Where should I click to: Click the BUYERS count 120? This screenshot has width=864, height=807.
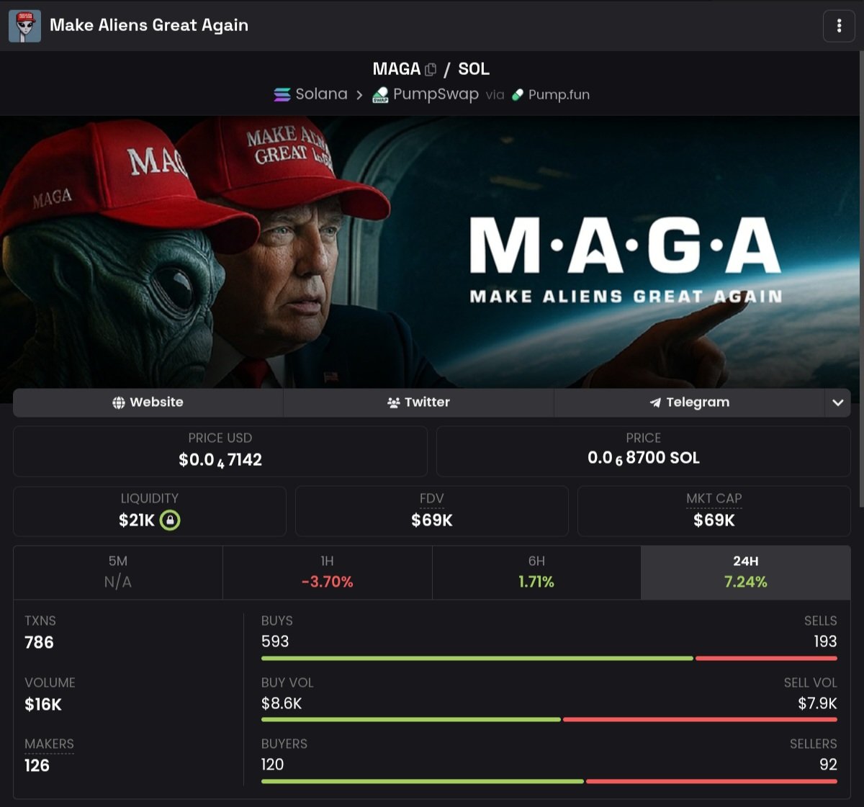point(272,765)
